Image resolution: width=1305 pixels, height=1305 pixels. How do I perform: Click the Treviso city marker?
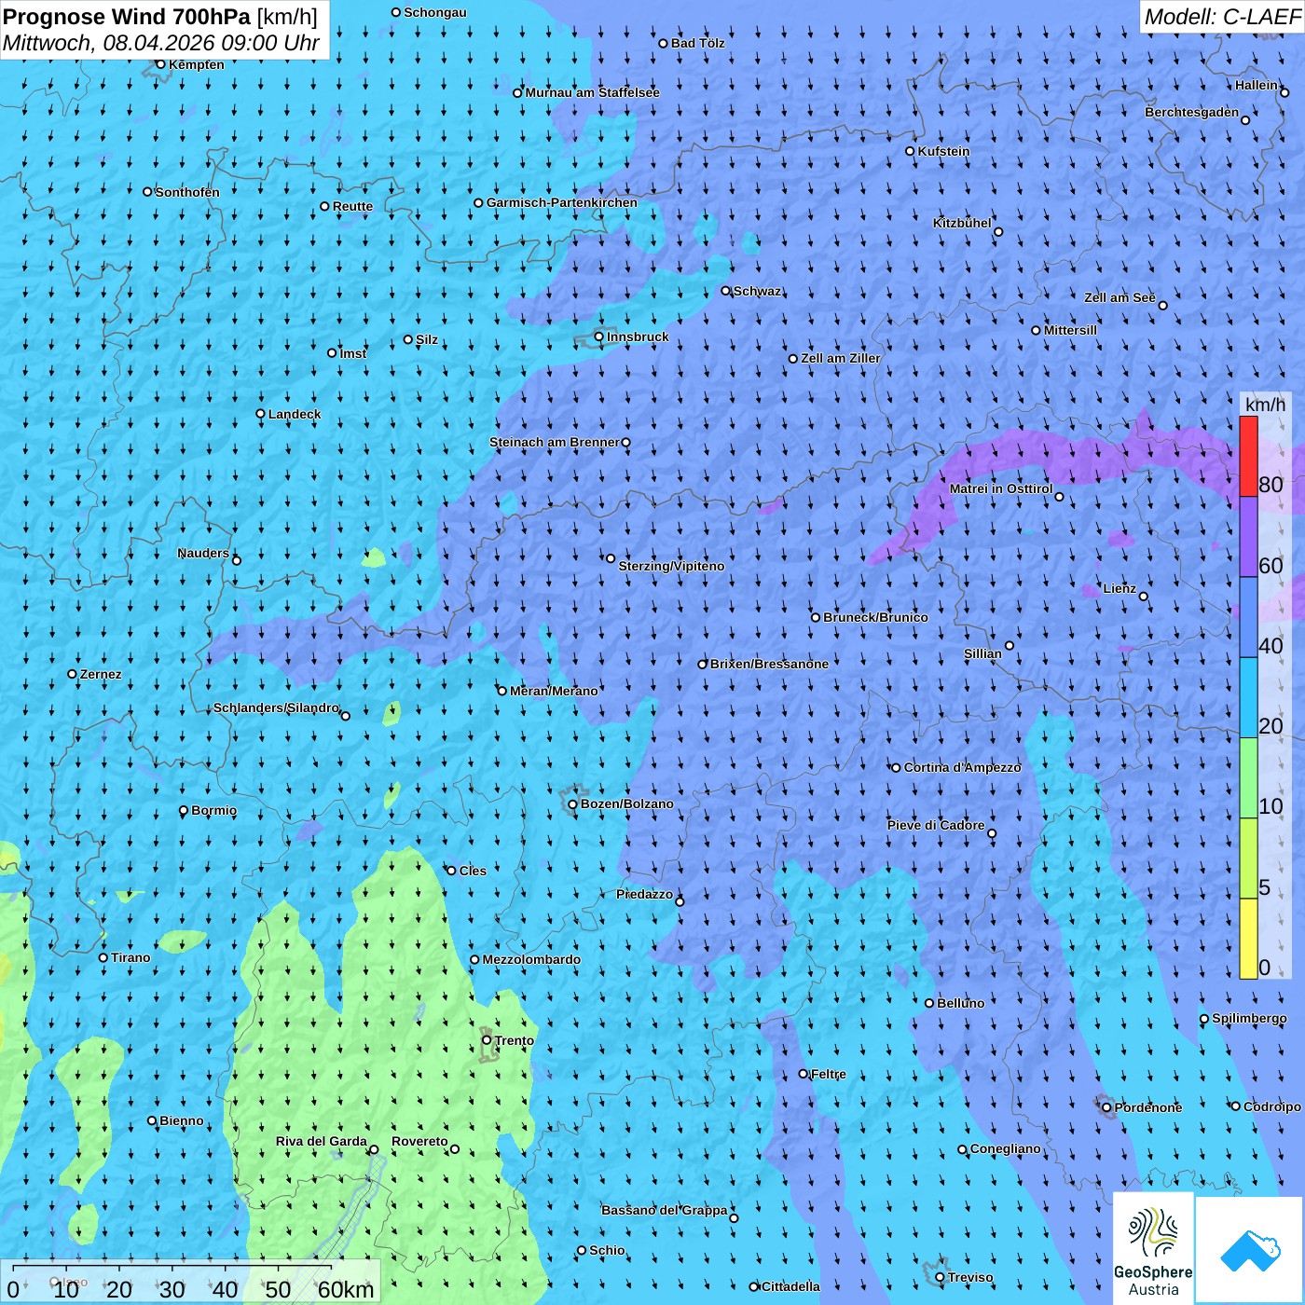tap(941, 1277)
